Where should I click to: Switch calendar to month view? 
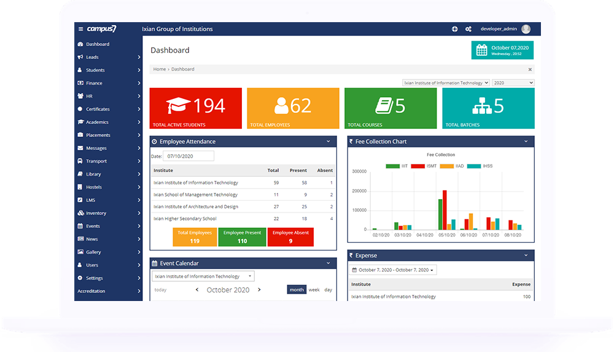click(297, 290)
